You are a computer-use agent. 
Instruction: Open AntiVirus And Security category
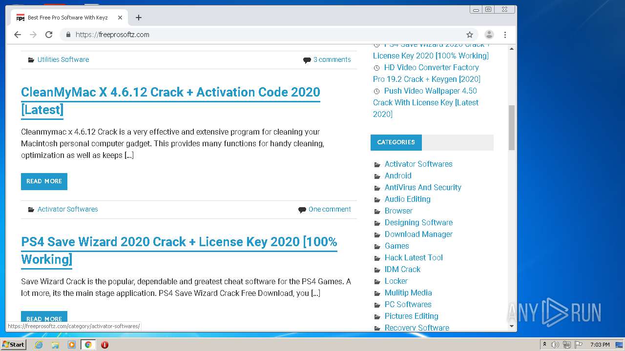[423, 187]
